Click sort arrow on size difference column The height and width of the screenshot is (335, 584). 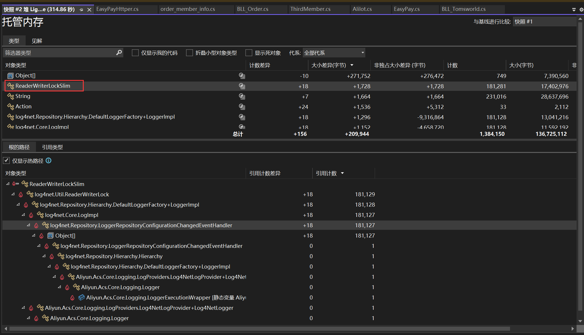tap(352, 65)
